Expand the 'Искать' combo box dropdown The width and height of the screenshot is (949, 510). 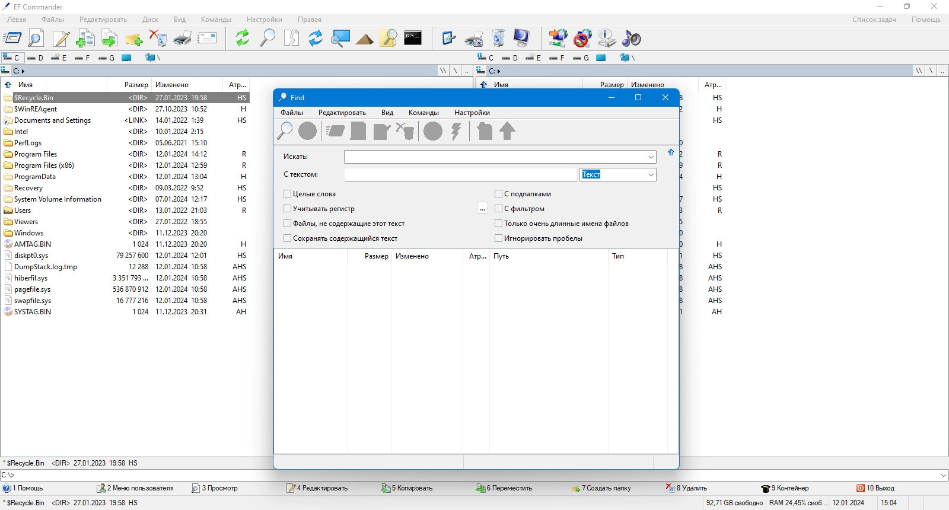click(651, 157)
